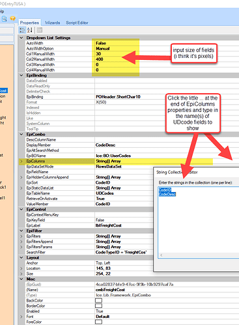Click the EpiBOName value Ice:BO:UserCodes
Image resolution: width=239 pixels, height=325 pixels.
click(113, 156)
